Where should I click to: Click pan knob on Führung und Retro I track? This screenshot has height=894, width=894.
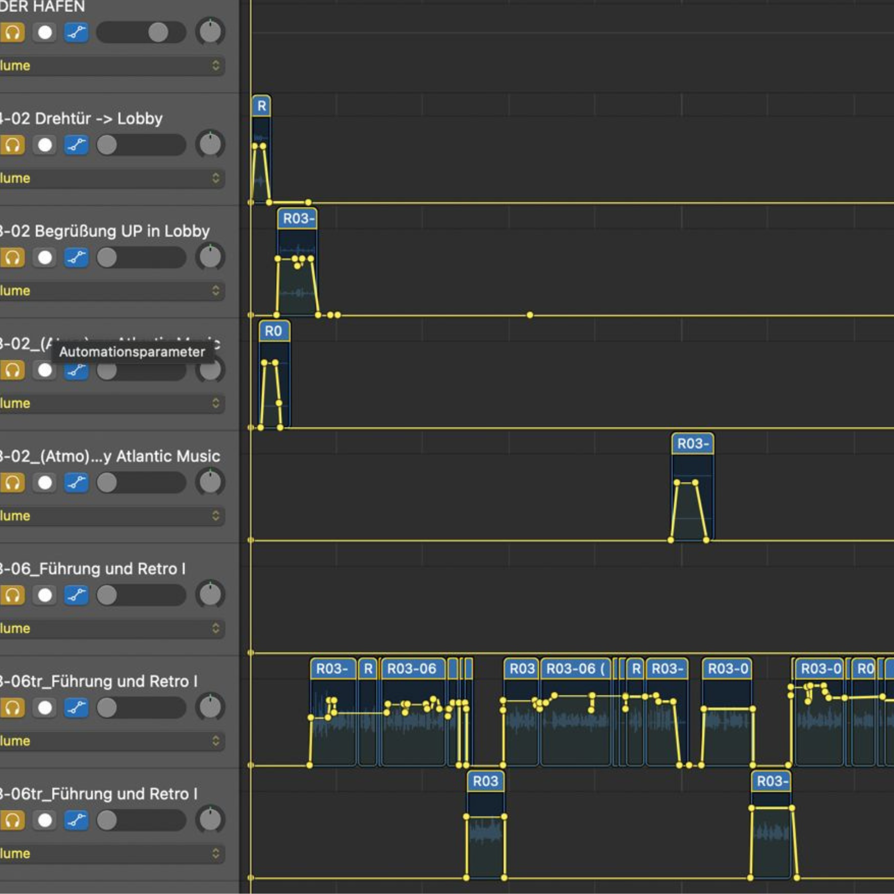tap(210, 595)
